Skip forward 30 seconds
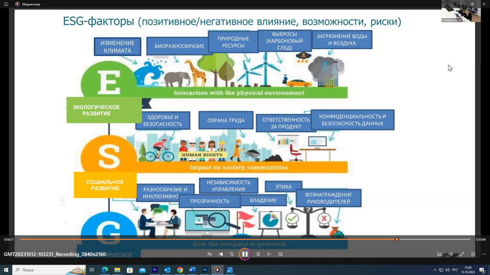The height and width of the screenshot is (275, 490). 257,254
